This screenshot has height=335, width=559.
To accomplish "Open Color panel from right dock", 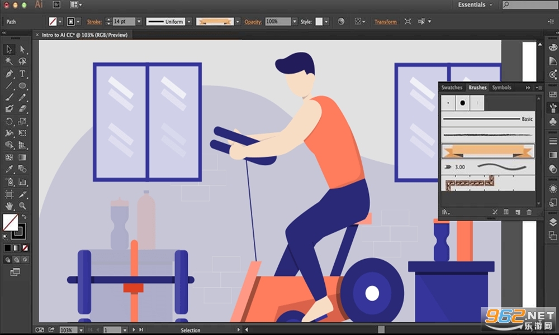I will [553, 47].
